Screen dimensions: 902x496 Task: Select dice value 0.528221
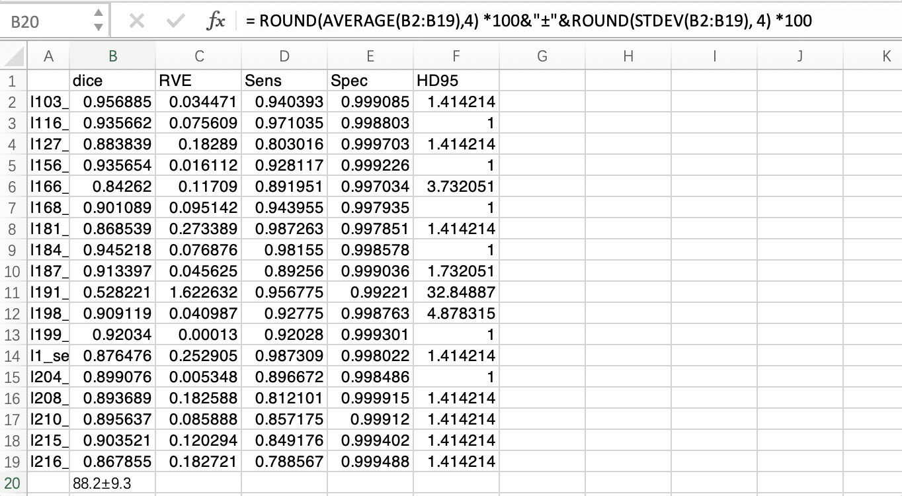click(x=112, y=292)
